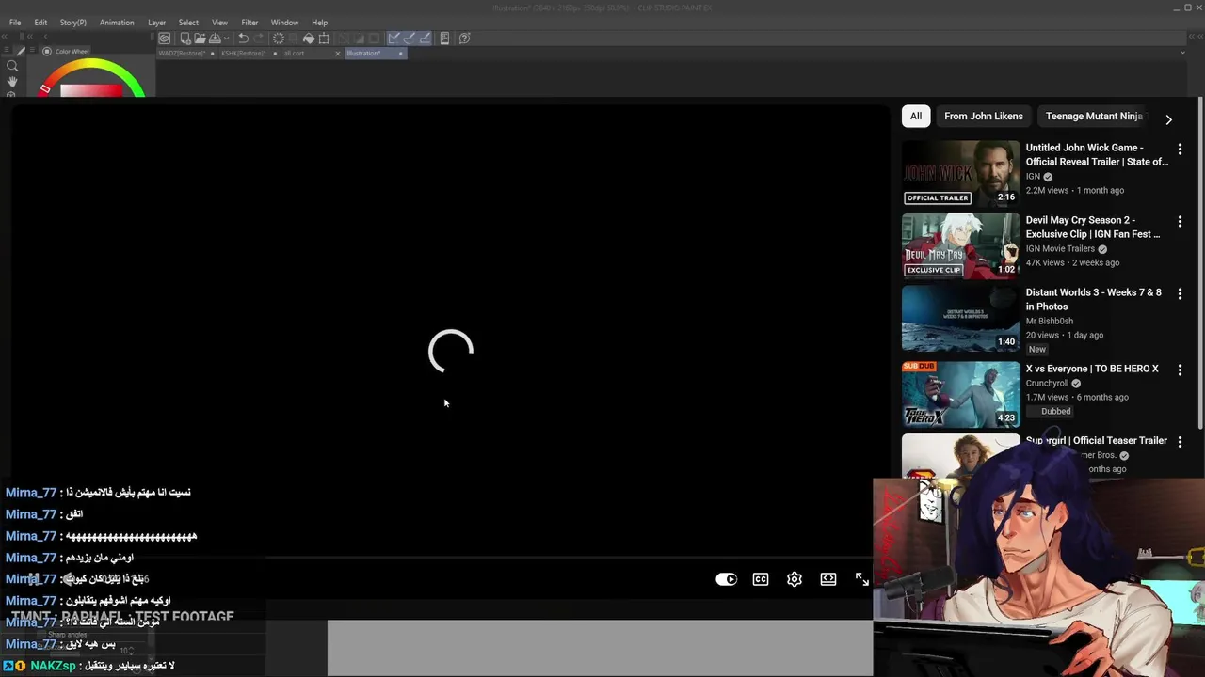The image size is (1205, 677).
Task: Switch to the WADZ[Restore] canvas tab
Action: (x=186, y=54)
